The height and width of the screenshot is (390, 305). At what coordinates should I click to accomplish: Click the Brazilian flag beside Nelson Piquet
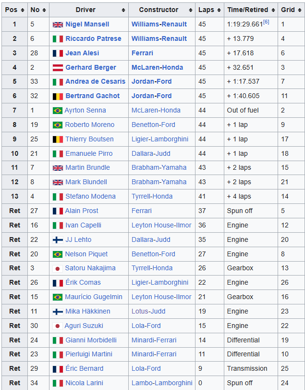coord(58,254)
